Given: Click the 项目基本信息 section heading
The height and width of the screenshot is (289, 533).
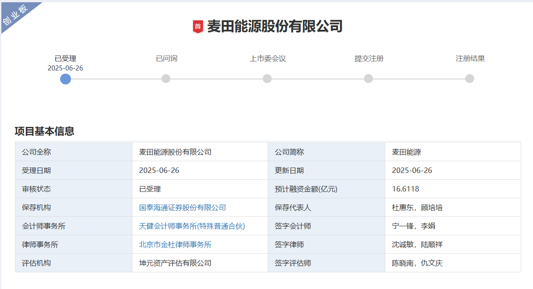Looking at the screenshot, I should tap(45, 131).
